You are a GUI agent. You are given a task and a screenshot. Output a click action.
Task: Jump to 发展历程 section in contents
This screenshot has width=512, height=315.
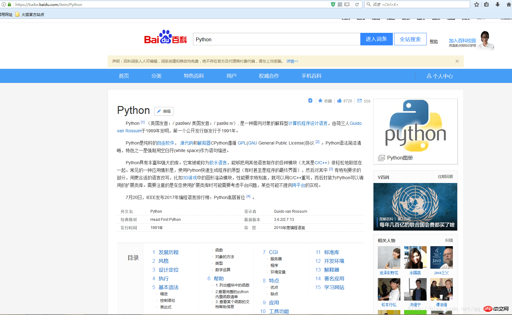coord(169,252)
